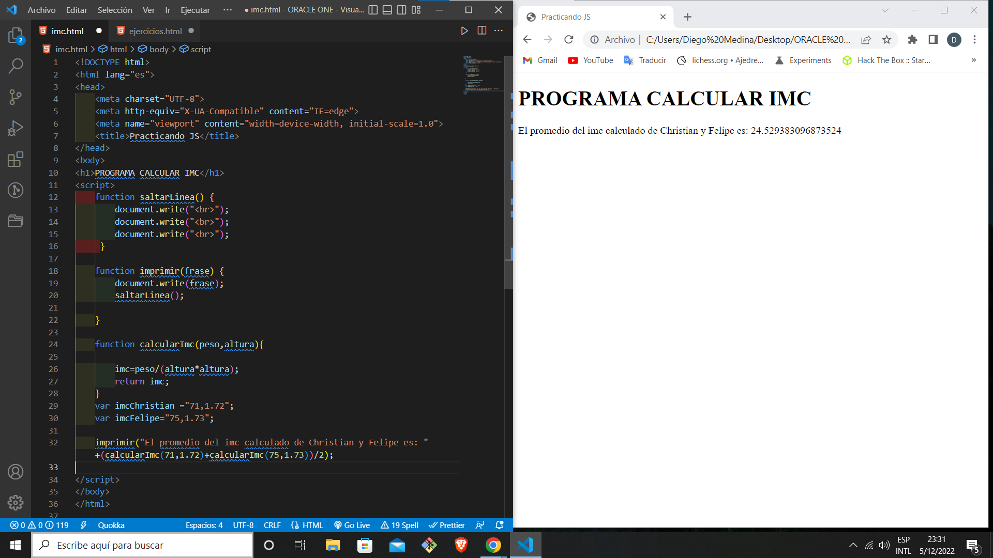Image resolution: width=993 pixels, height=558 pixels.
Task: Open Chrome extensions puzzle icon
Action: [x=912, y=39]
